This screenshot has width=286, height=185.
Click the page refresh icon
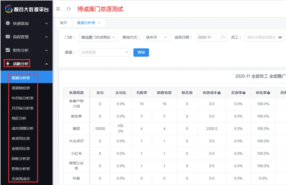(69, 9)
